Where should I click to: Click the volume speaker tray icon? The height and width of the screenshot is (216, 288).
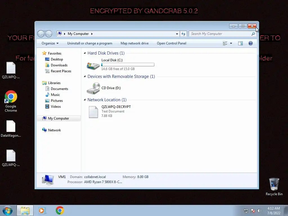coord(259,211)
